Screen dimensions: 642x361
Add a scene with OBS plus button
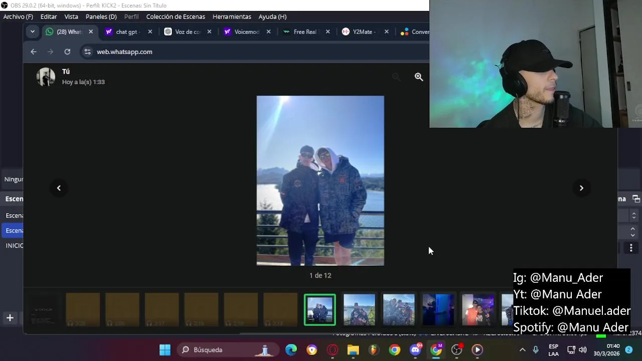10,318
